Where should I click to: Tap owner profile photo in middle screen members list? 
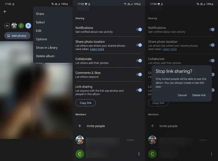(x=80, y=140)
